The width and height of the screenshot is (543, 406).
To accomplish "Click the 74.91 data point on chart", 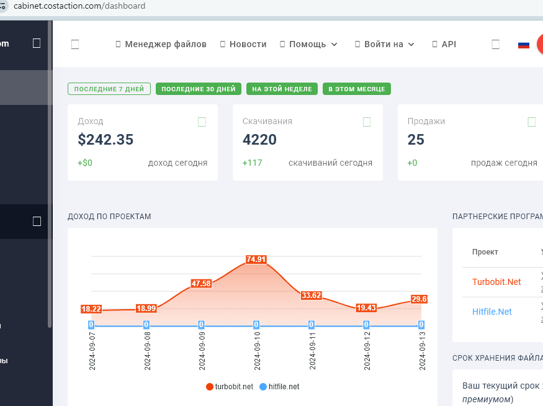I will (256, 259).
